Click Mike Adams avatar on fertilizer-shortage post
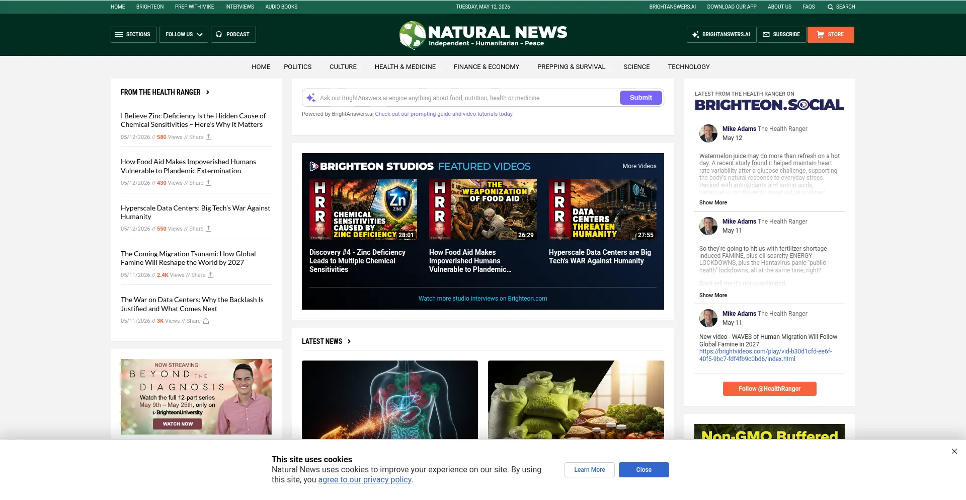 [x=708, y=226]
